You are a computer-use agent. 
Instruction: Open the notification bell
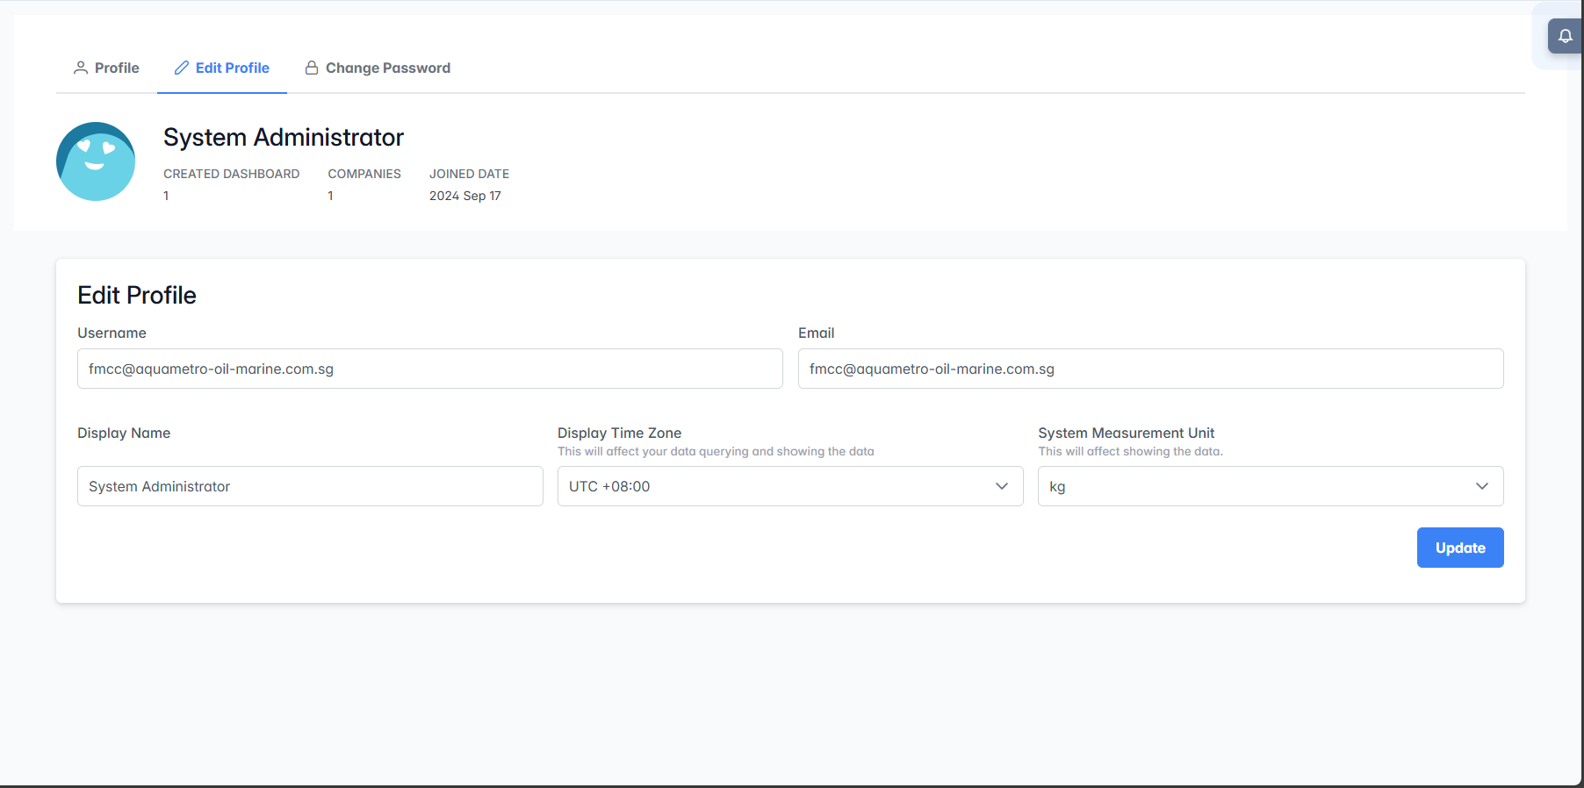point(1565,36)
